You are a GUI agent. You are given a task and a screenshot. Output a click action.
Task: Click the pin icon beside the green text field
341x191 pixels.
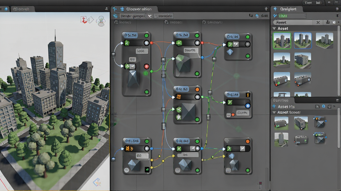point(337,16)
